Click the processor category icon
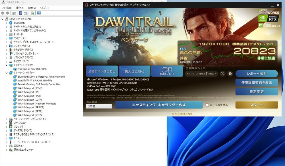 pyautogui.click(x=11, y=126)
